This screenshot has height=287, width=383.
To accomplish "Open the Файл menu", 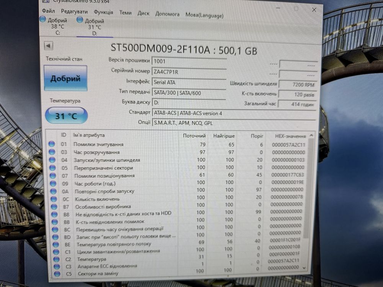I will point(48,11).
